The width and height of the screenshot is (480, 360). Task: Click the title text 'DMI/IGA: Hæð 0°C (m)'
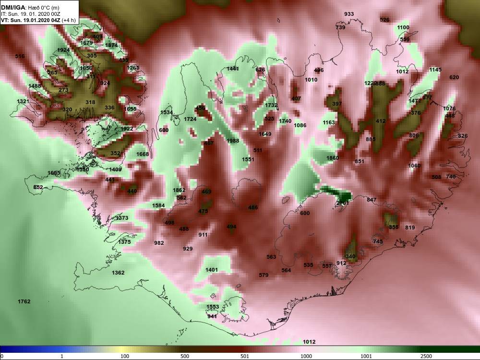[30, 8]
